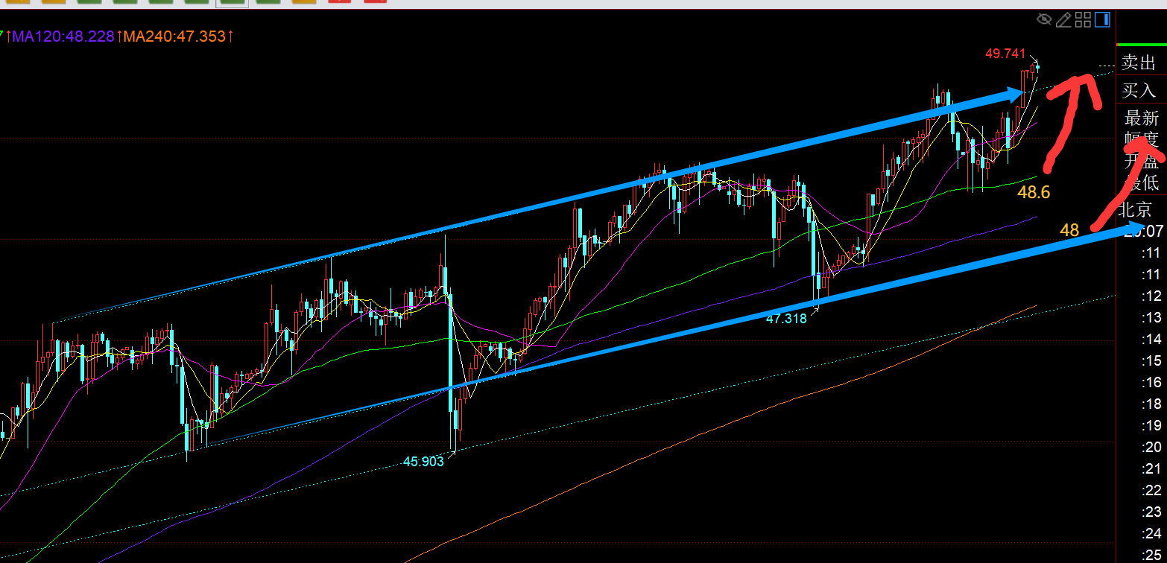Toggle the blue side panel icon
This screenshot has height=563, width=1167.
pyautogui.click(x=1103, y=19)
